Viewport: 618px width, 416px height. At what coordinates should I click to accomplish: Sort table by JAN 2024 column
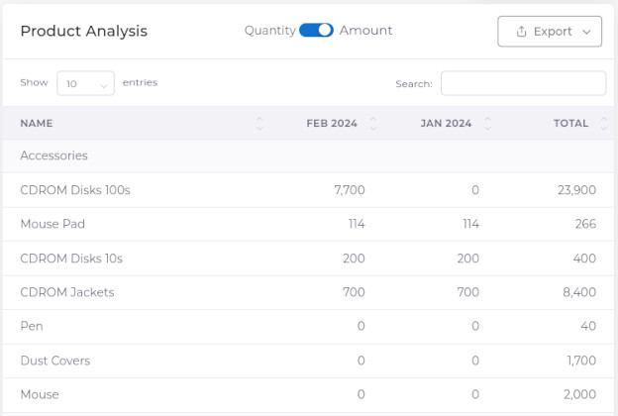pos(487,124)
